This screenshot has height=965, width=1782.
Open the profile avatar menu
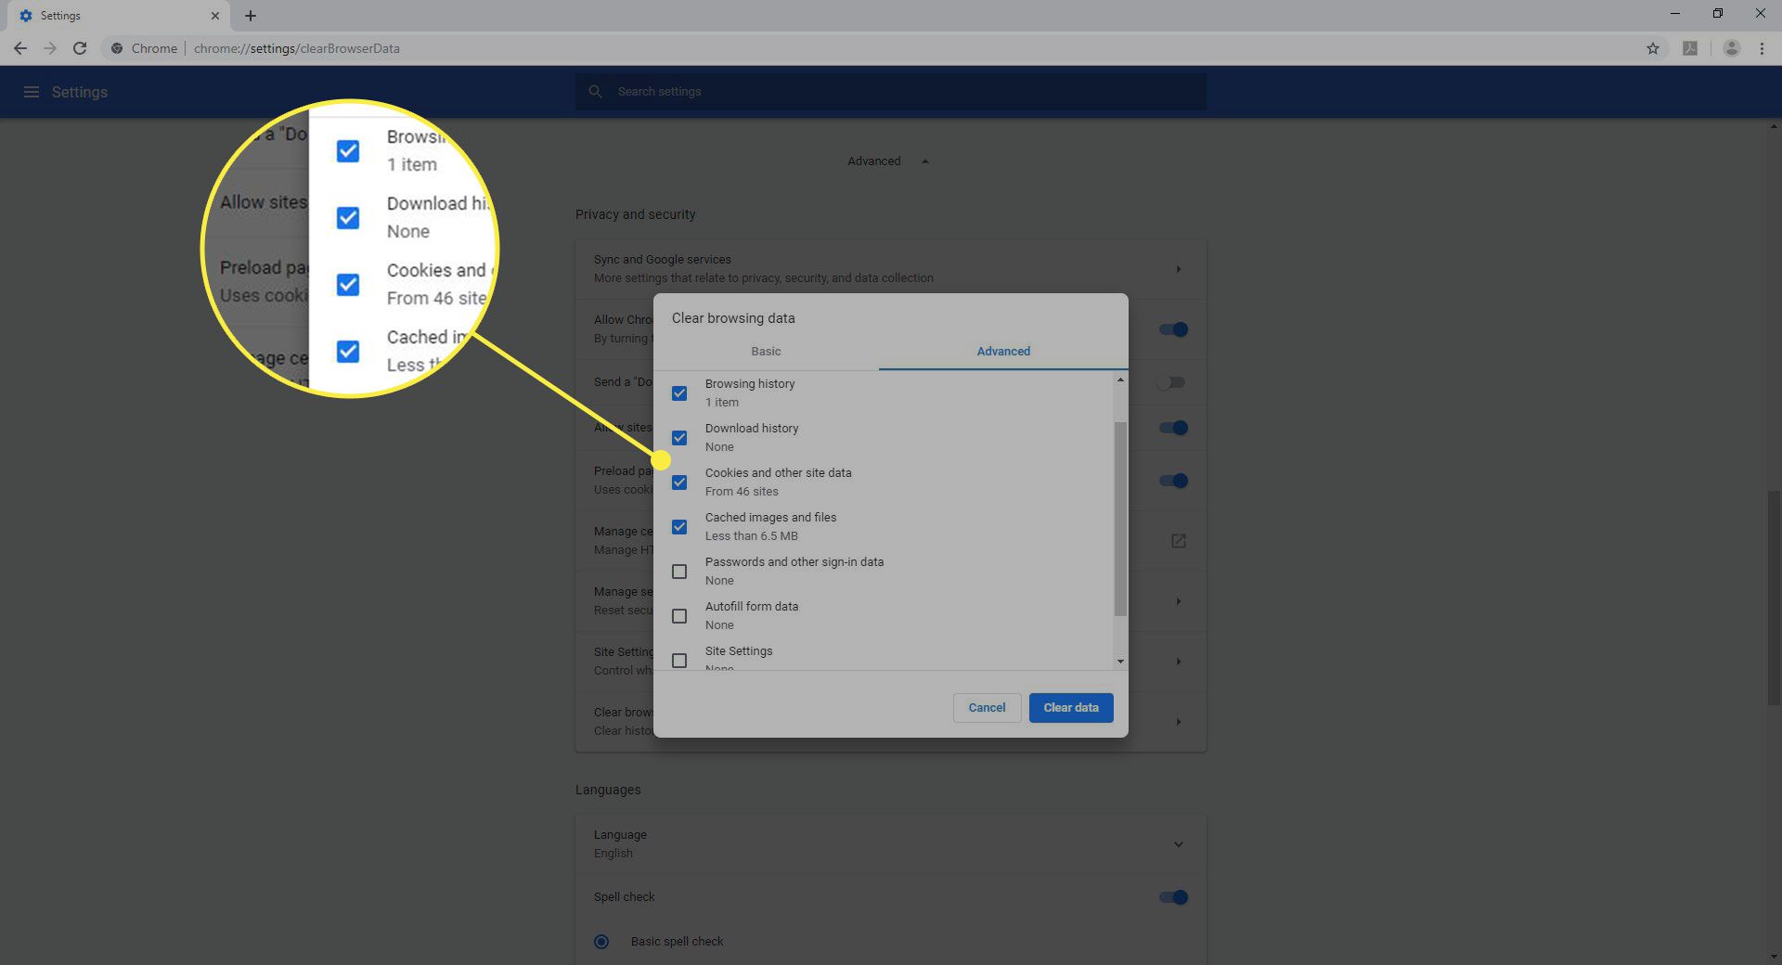point(1731,48)
